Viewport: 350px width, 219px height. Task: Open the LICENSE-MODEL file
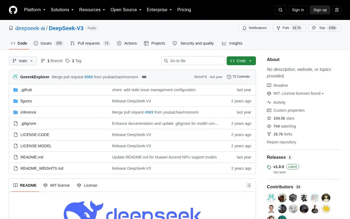36,146
